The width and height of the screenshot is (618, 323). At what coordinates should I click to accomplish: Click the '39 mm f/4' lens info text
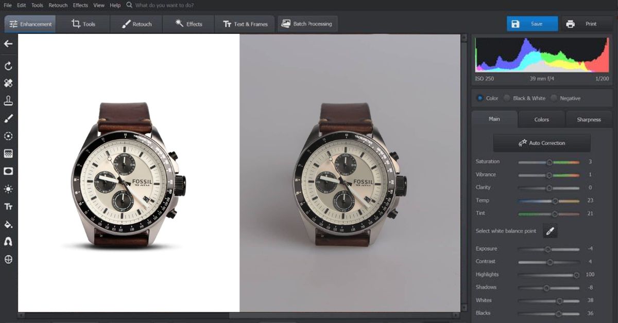click(x=541, y=79)
